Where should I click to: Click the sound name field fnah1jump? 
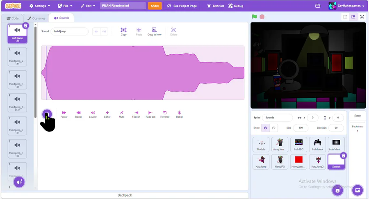click(x=69, y=31)
